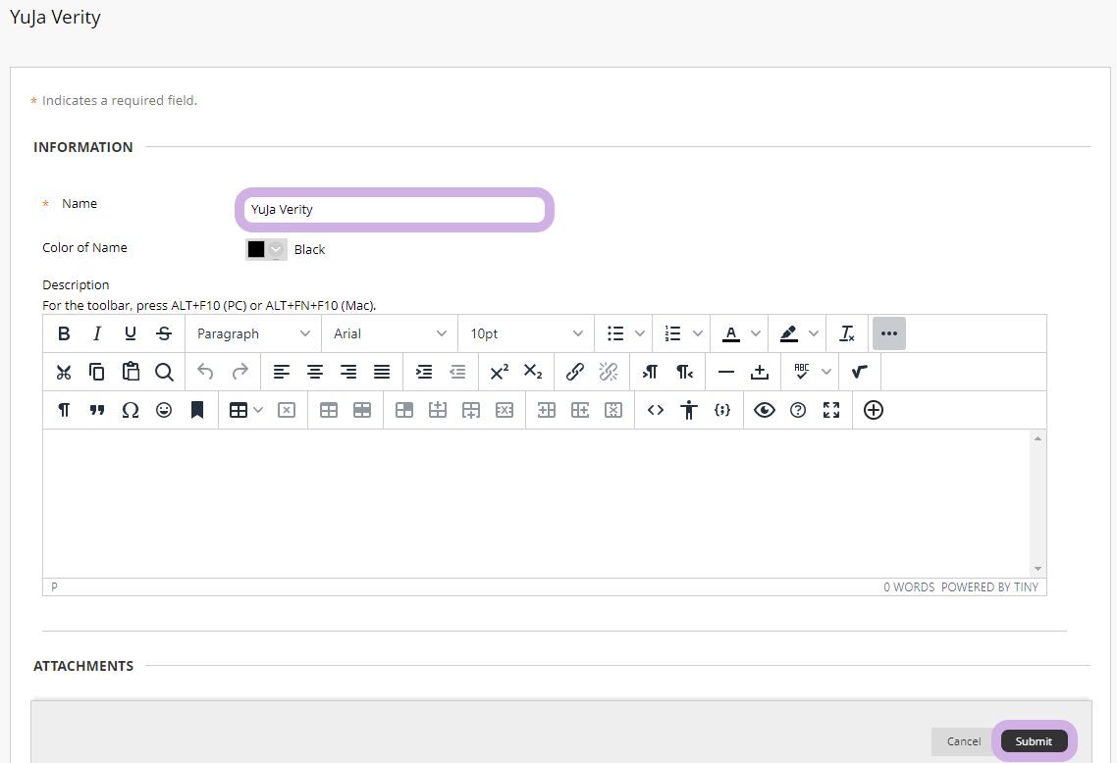Preview content with the eye icon
This screenshot has width=1117, height=763.
click(x=765, y=410)
